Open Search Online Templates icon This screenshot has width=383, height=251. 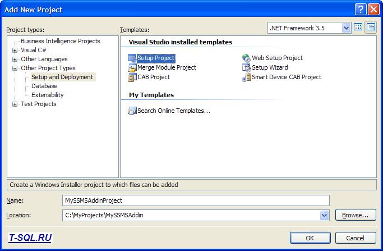pos(132,111)
